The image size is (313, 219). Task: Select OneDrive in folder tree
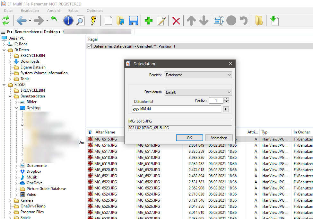click(34, 183)
